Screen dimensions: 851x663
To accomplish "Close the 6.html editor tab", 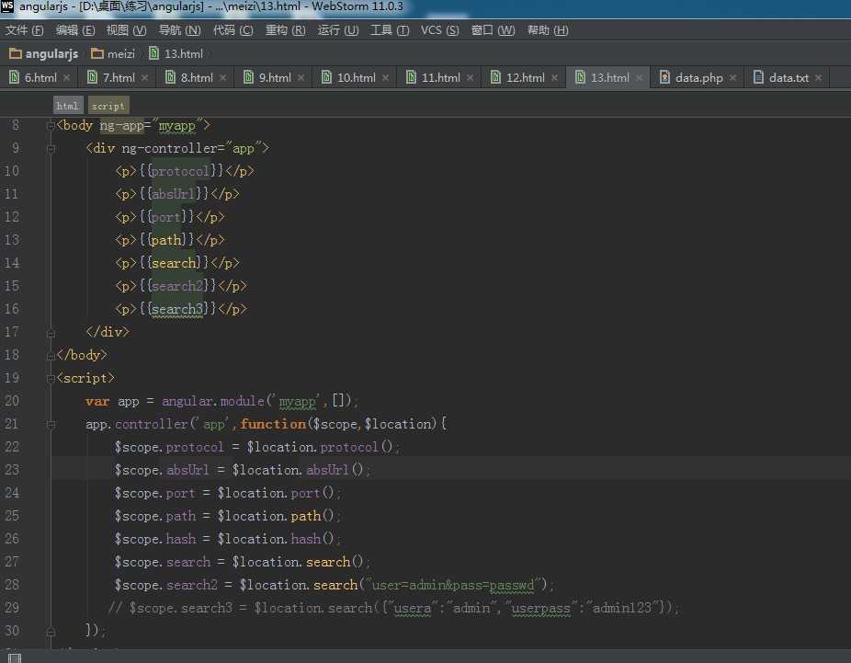I will coord(67,78).
